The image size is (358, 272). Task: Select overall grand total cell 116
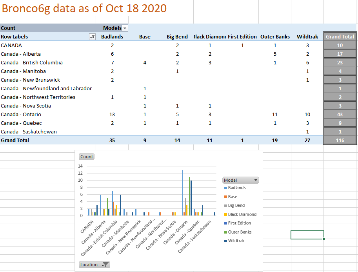click(x=340, y=141)
